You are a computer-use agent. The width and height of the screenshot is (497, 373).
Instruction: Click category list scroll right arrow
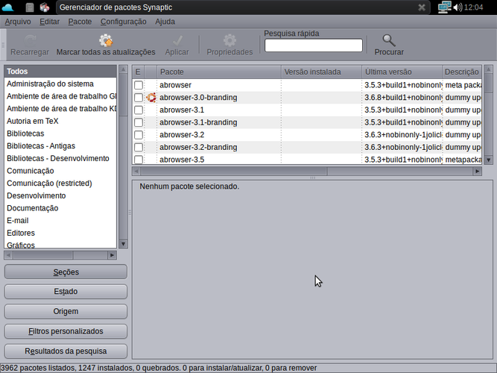113,255
